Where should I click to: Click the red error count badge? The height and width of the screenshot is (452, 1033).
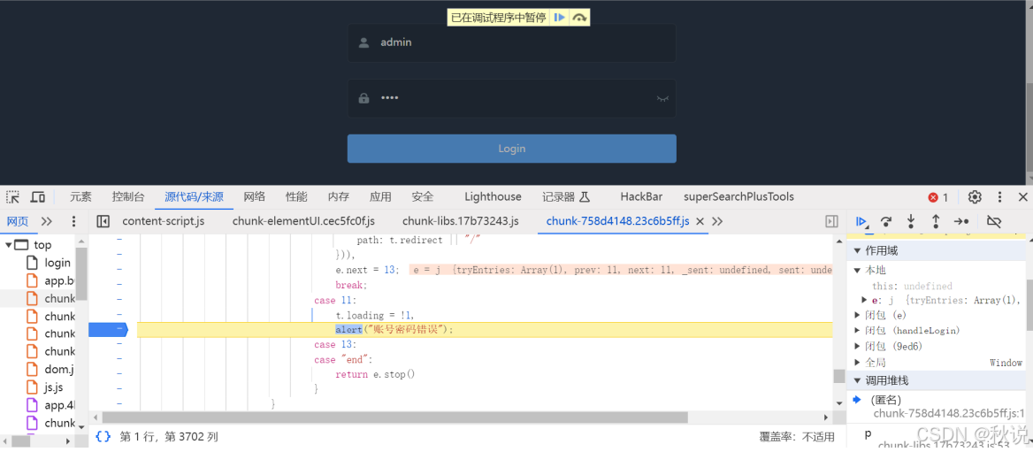click(938, 197)
